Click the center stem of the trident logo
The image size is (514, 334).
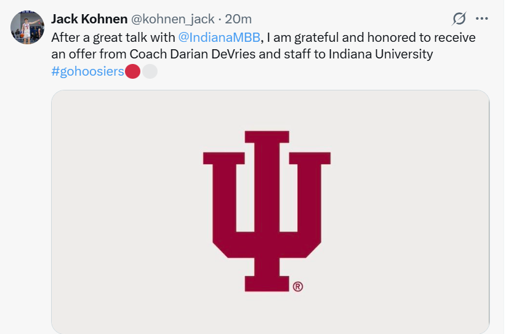267,203
